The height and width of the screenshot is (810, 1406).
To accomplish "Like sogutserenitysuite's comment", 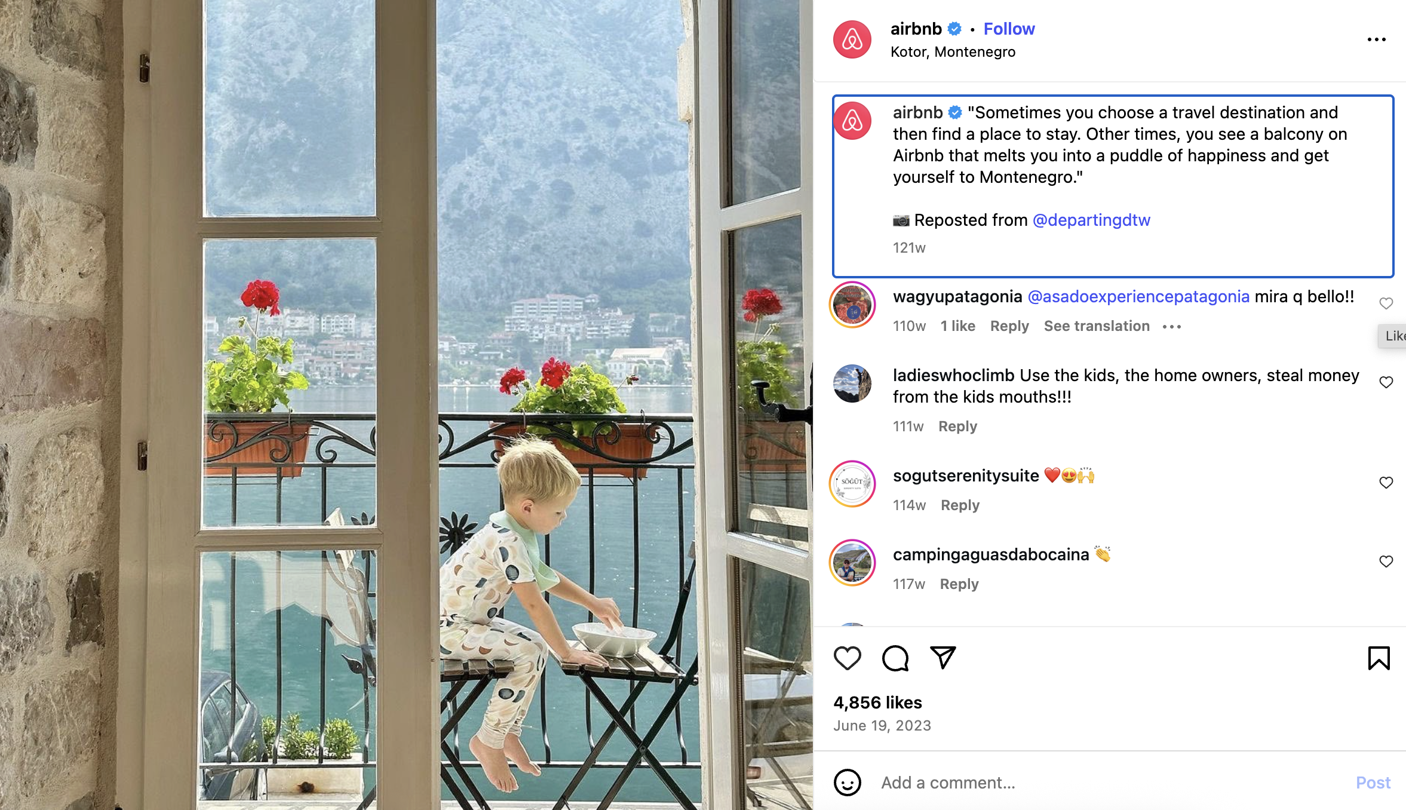I will tap(1386, 483).
